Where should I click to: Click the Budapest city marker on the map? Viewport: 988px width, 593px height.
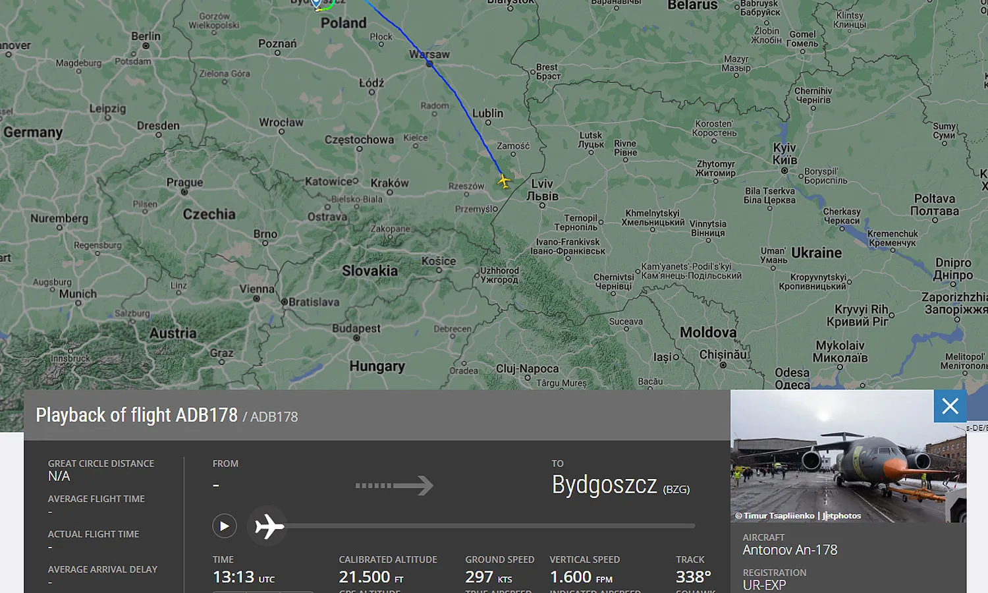click(356, 338)
